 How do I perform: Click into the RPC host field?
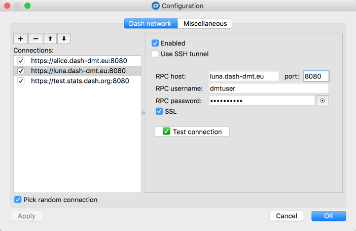(x=244, y=76)
